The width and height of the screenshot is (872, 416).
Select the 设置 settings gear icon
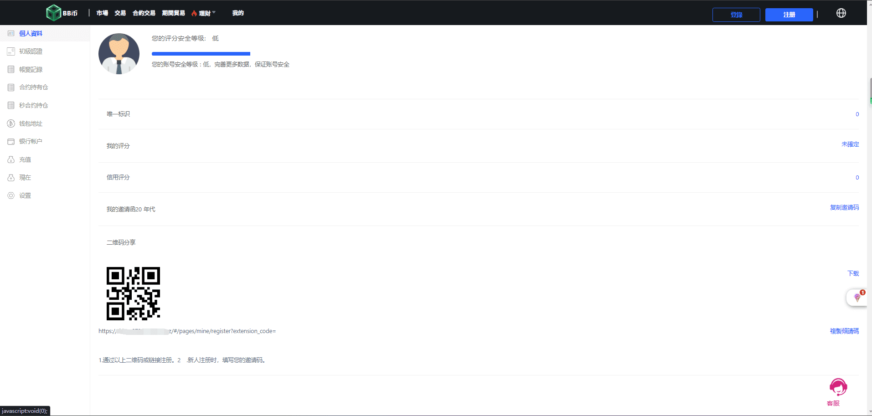(11, 195)
